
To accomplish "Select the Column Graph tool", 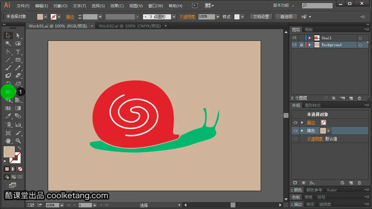I will click(x=18, y=124).
